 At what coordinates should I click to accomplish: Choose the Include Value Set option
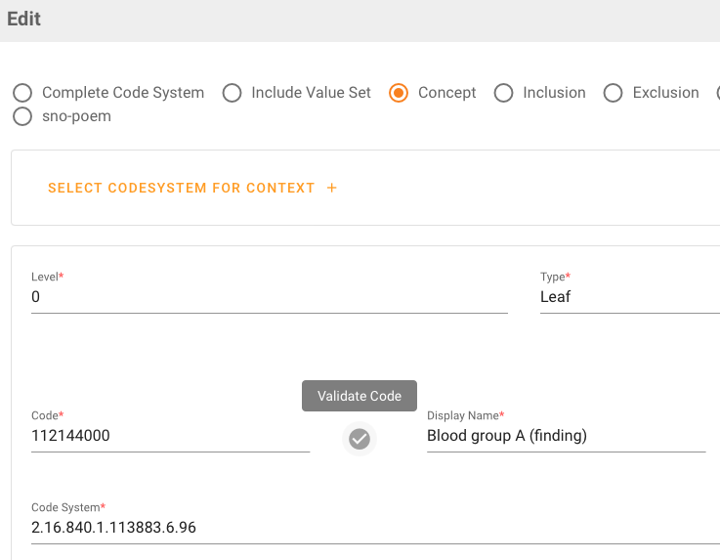point(232,93)
